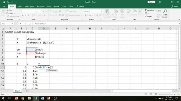Click the zoom in plus button

click(174, 94)
